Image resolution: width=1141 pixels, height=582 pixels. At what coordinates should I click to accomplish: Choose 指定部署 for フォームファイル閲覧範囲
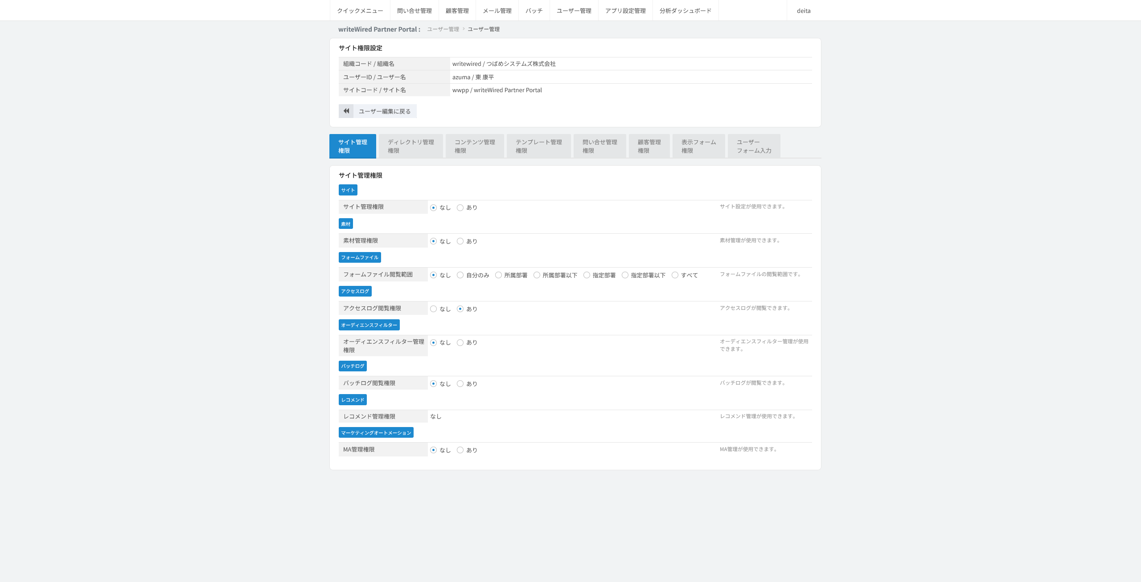[x=587, y=275]
